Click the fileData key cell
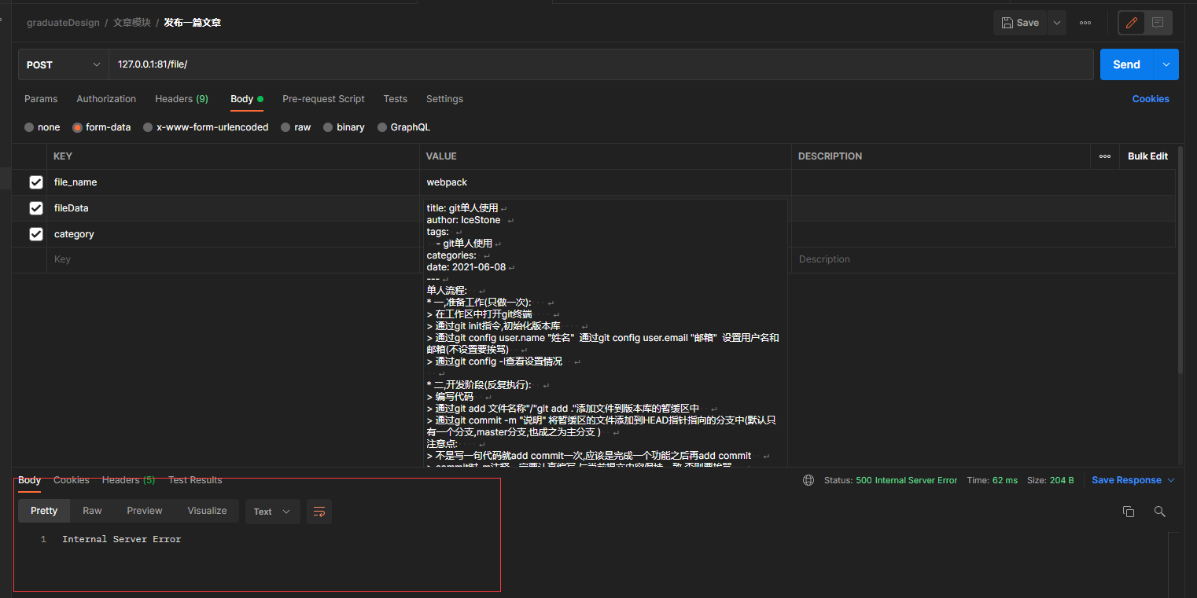This screenshot has width=1197, height=598. [x=233, y=208]
